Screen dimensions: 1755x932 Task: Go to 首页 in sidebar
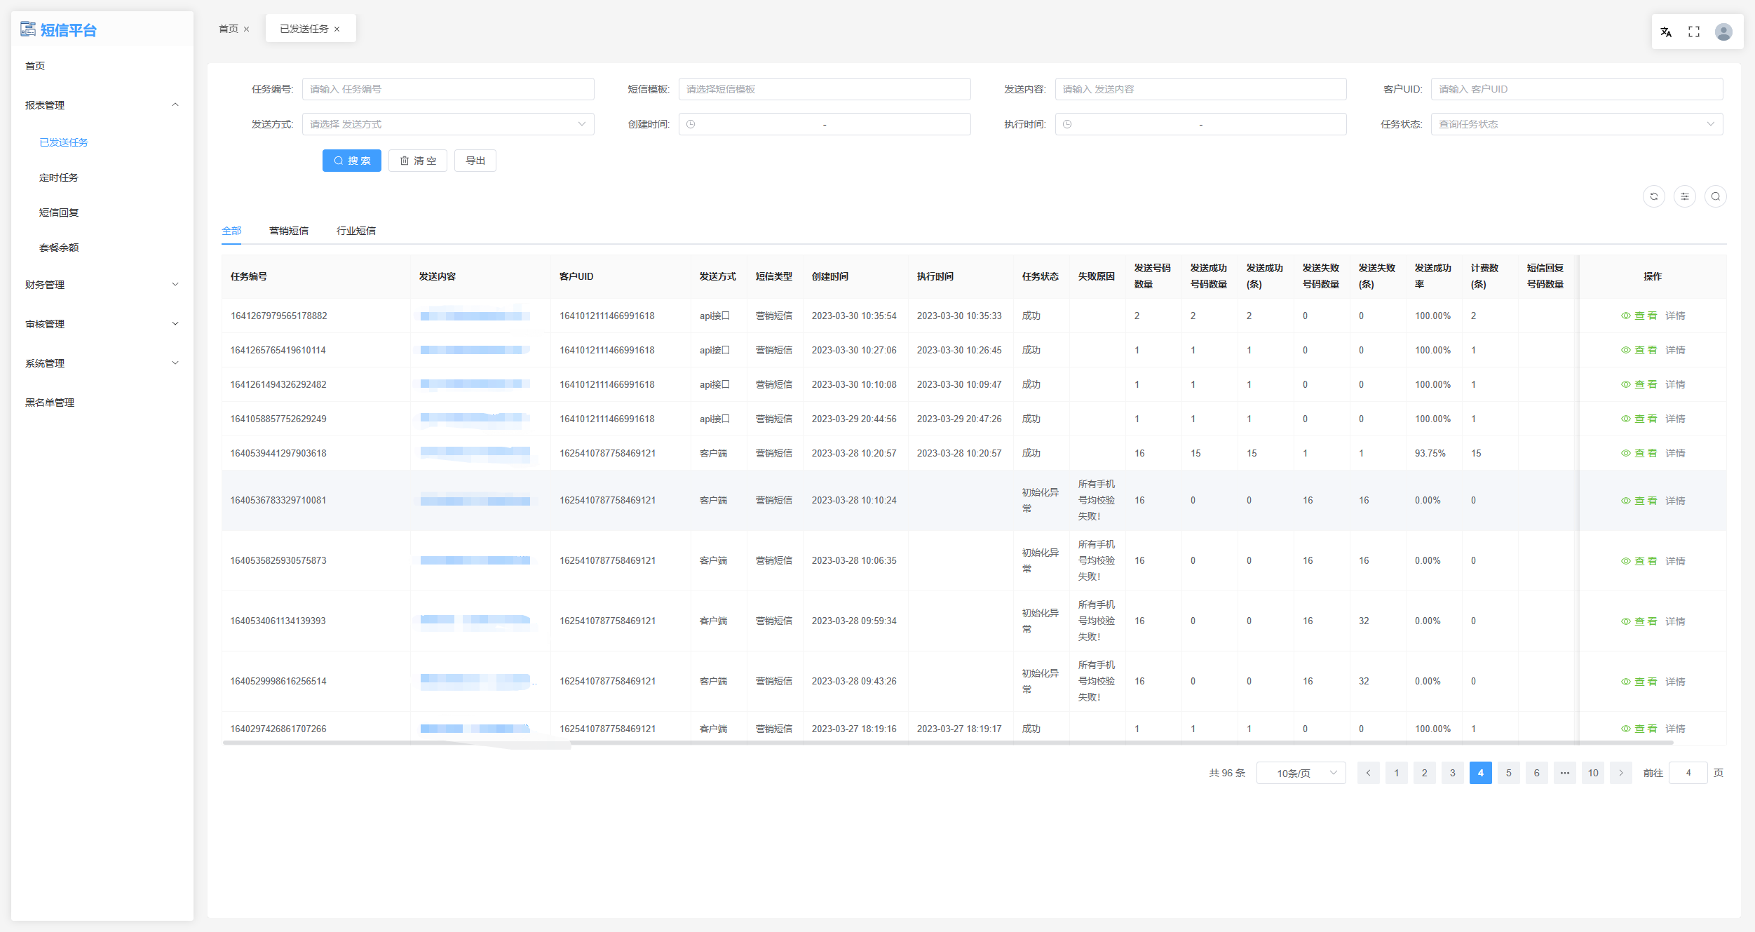pyautogui.click(x=35, y=66)
